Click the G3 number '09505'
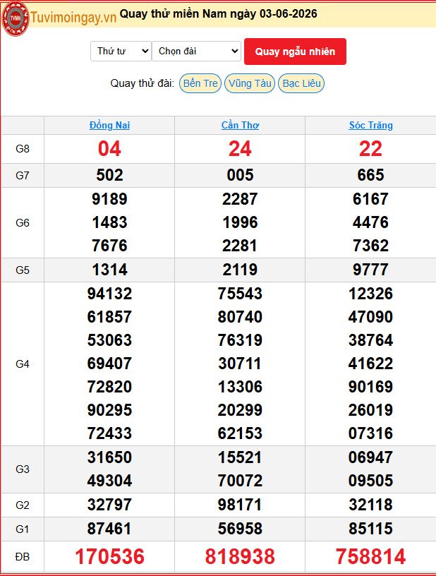The image size is (436, 576). point(370,481)
